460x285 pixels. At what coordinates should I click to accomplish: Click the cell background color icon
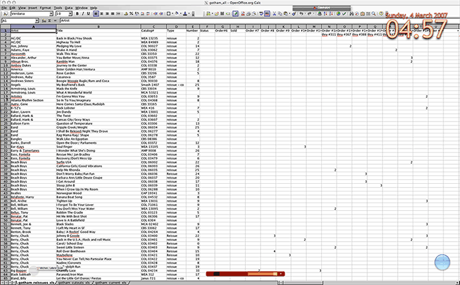click(177, 14)
